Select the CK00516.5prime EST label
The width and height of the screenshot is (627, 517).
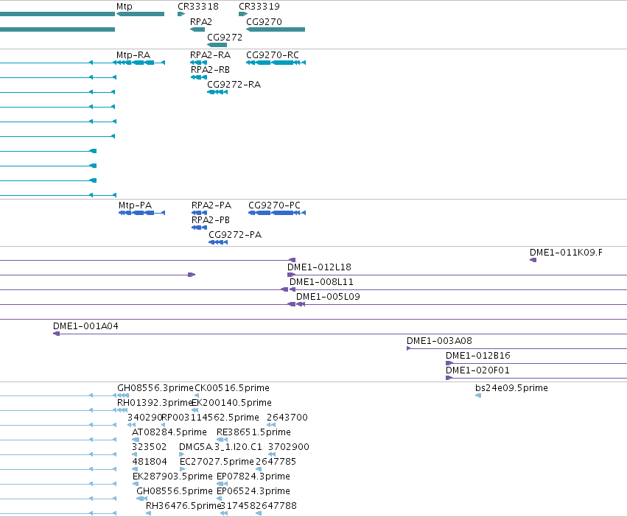[232, 388]
